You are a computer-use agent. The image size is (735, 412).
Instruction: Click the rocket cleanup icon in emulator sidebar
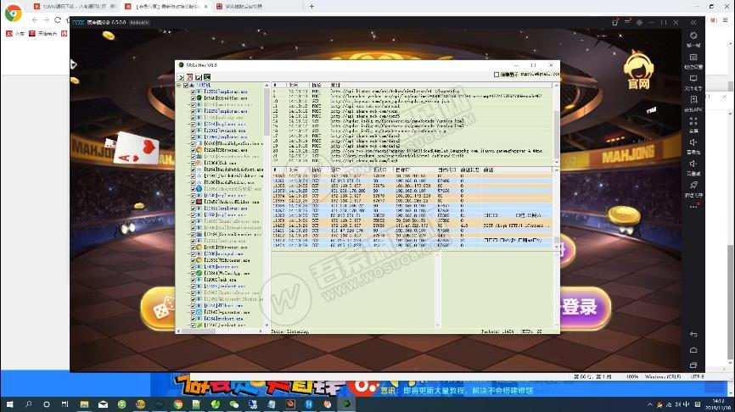[693, 185]
